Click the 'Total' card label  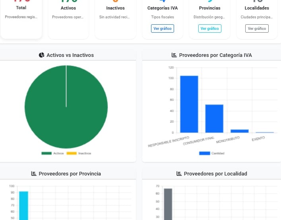click(x=21, y=8)
